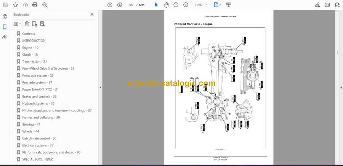The width and height of the screenshot is (343, 166).
Task: Open the attachments paperclip panel
Action: pyautogui.click(x=5, y=37)
